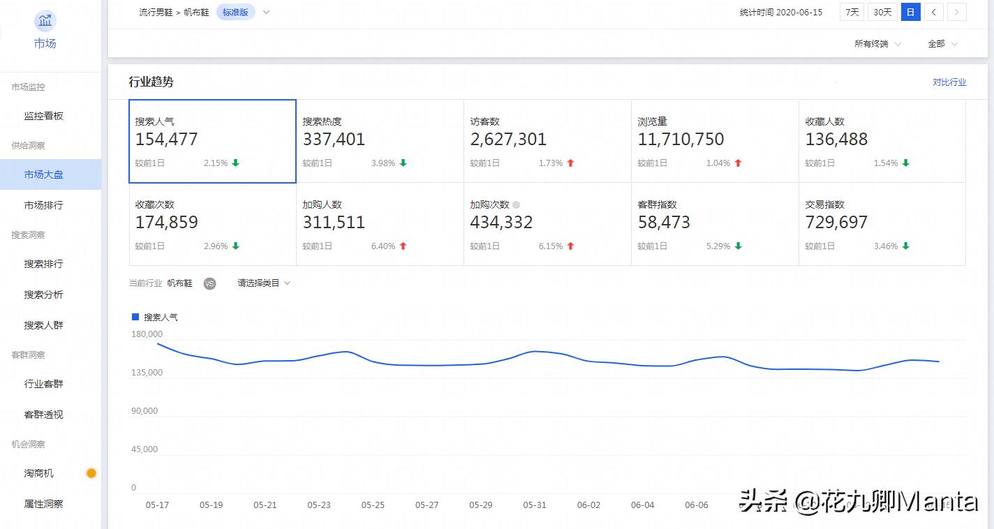
Task: Open 搜索分析 in the sidebar
Action: (43, 295)
